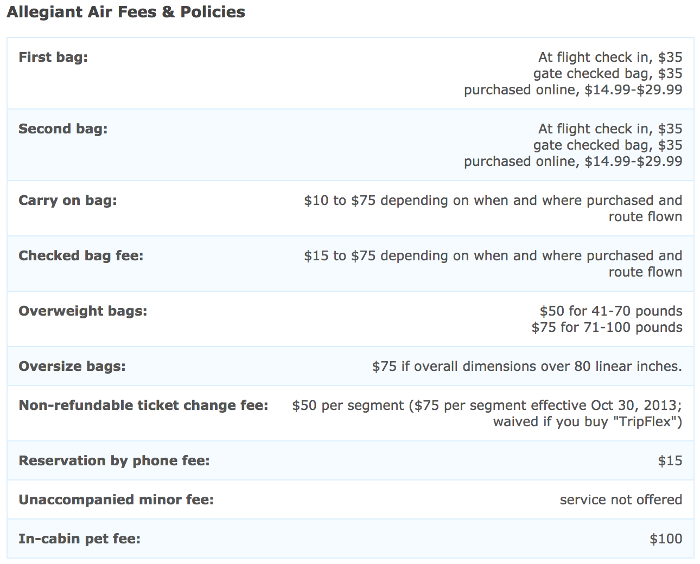700x564 pixels.
Task: Select the 'Overweight bags:' label
Action: (83, 311)
